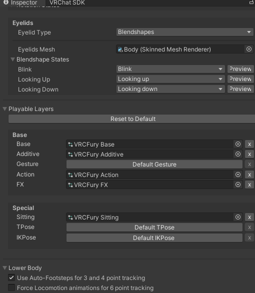Open object picker for VRCFury Base controller
The image size is (255, 293).
pos(238,144)
